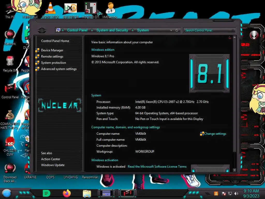The image size is (265, 199).
Task: Read the Microsoft Software License Terms
Action: coord(157,167)
